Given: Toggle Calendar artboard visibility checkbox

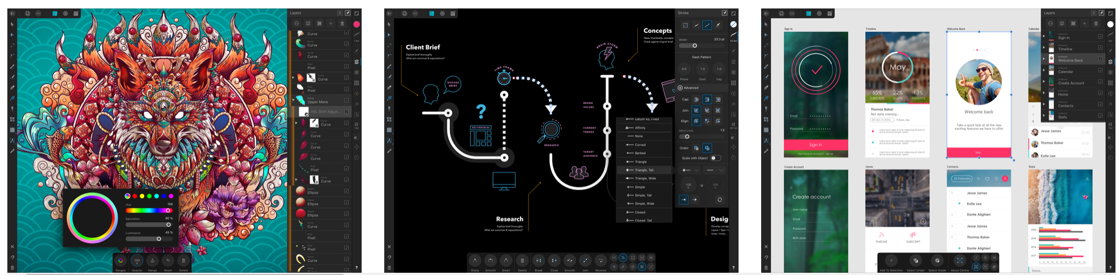Looking at the screenshot, I should click(x=1100, y=70).
